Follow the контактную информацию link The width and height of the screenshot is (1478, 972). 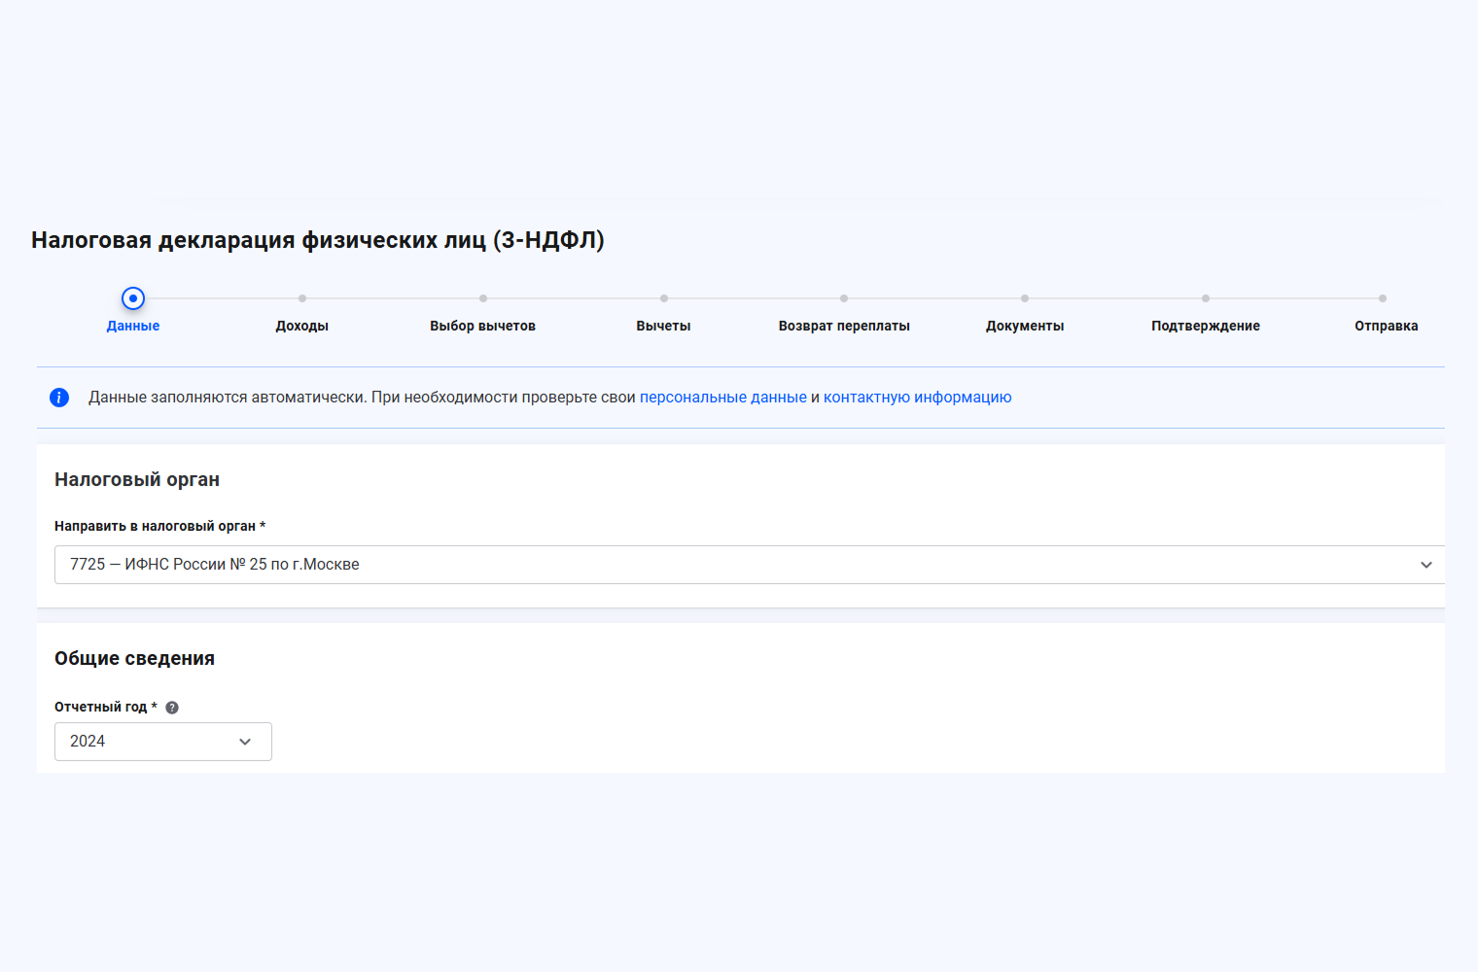click(917, 398)
